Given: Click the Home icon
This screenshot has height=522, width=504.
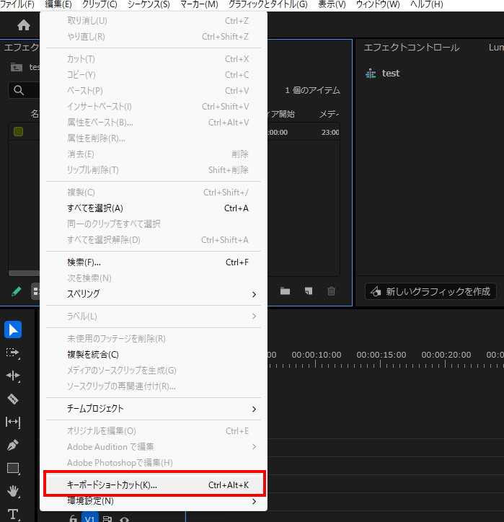Looking at the screenshot, I should [x=24, y=25].
